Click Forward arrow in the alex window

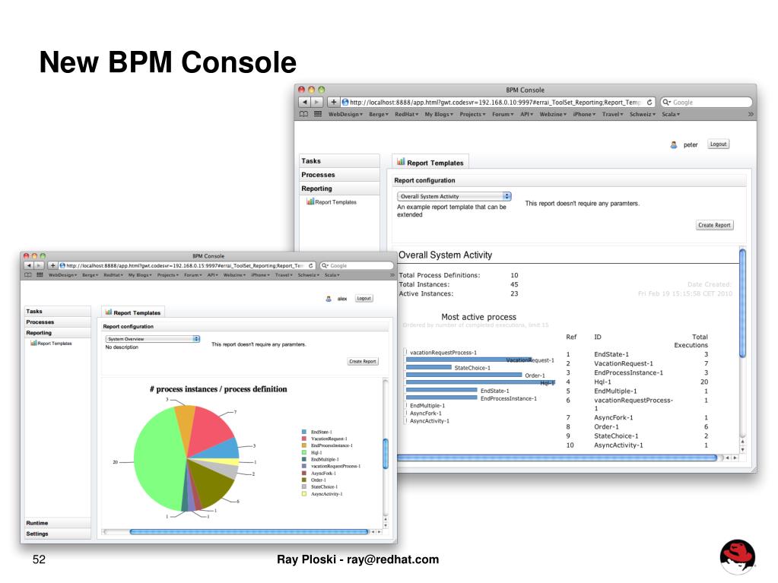tap(39, 266)
